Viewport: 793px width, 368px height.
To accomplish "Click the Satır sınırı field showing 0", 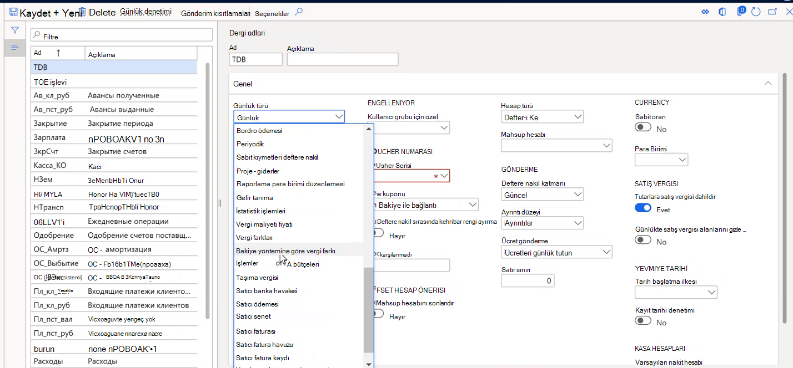I will point(528,280).
